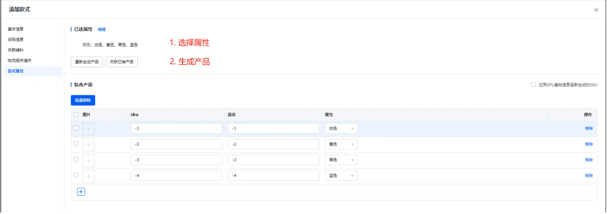Viewport: 607px width, 214px height.
Task: Expand the 黄色 attribute dropdown
Action: coord(341,144)
